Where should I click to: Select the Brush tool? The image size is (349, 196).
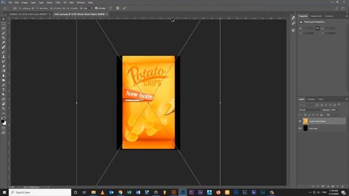pyautogui.click(x=3, y=52)
